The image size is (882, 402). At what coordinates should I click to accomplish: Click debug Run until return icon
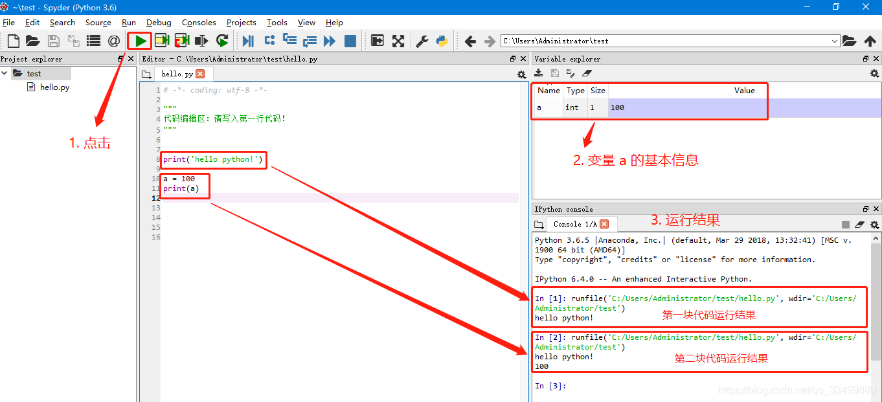point(310,41)
